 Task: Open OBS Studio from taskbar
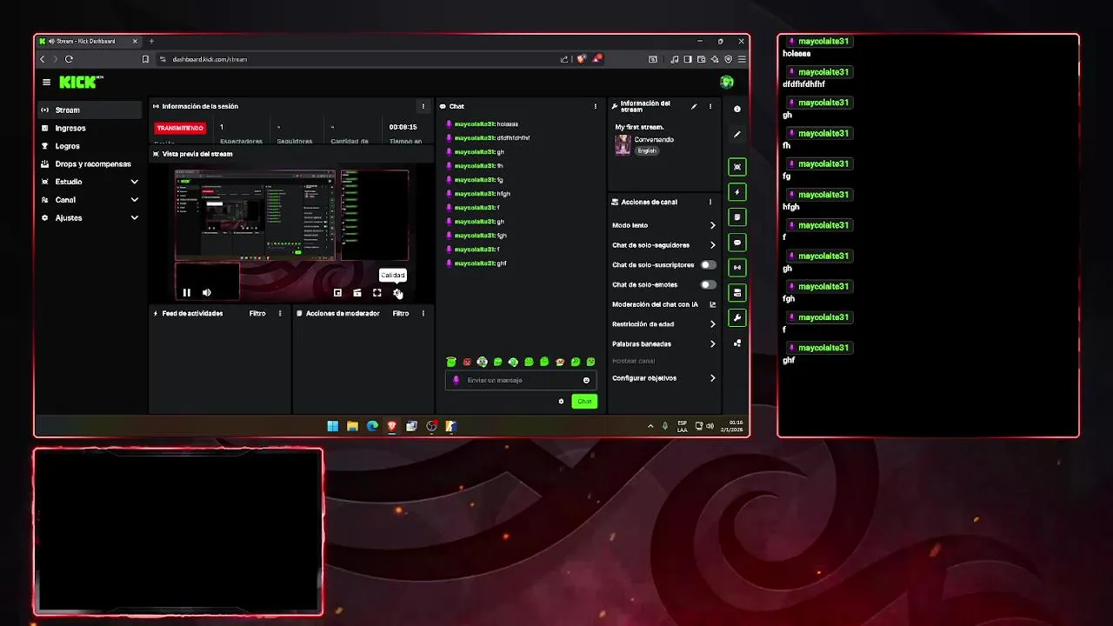tap(431, 426)
